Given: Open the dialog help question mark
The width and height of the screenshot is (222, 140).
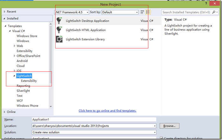Looking at the screenshot, I should [206, 3].
